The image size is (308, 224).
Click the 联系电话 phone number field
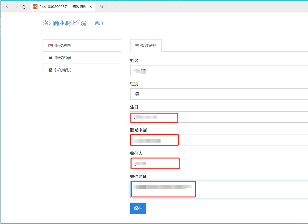(x=219, y=140)
